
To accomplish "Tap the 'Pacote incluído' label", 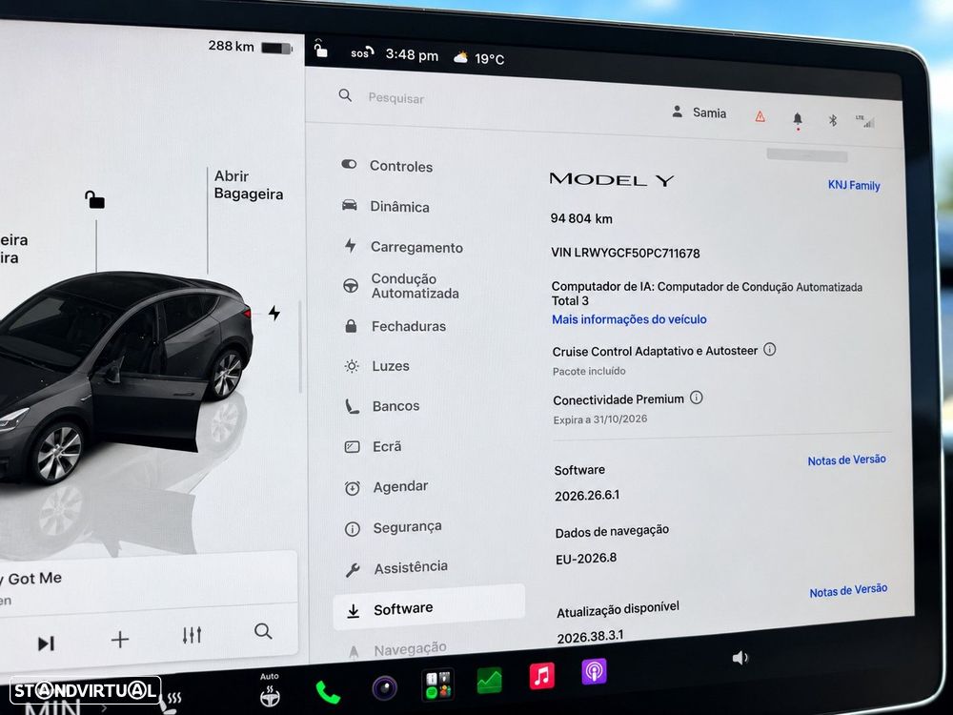I will 589,371.
